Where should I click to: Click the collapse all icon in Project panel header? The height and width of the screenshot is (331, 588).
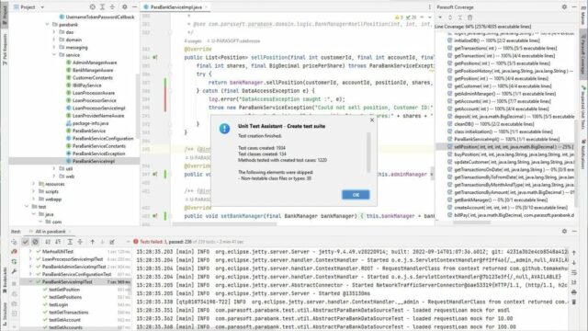point(112,6)
